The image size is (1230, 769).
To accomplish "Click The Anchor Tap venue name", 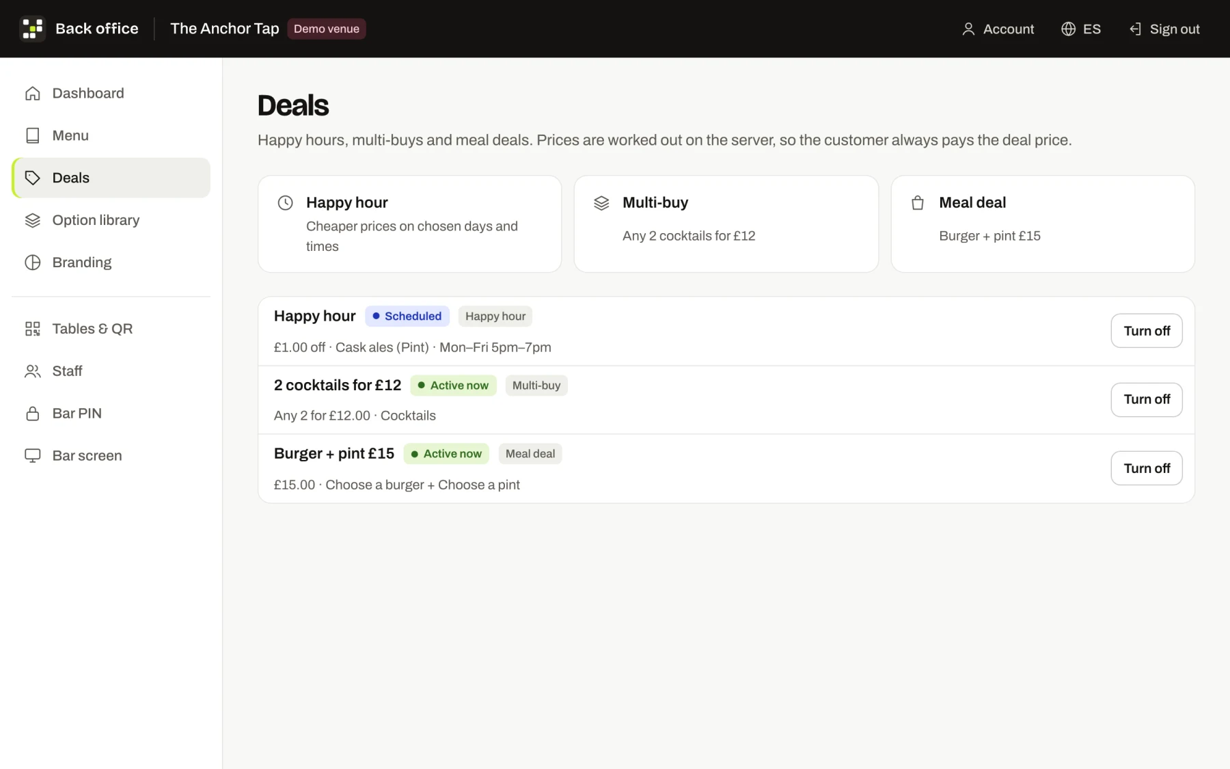I will pyautogui.click(x=225, y=29).
